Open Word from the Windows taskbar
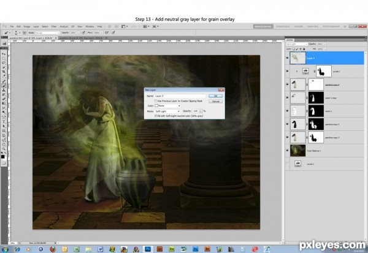Screen dimensions: 368x253 (100, 249)
